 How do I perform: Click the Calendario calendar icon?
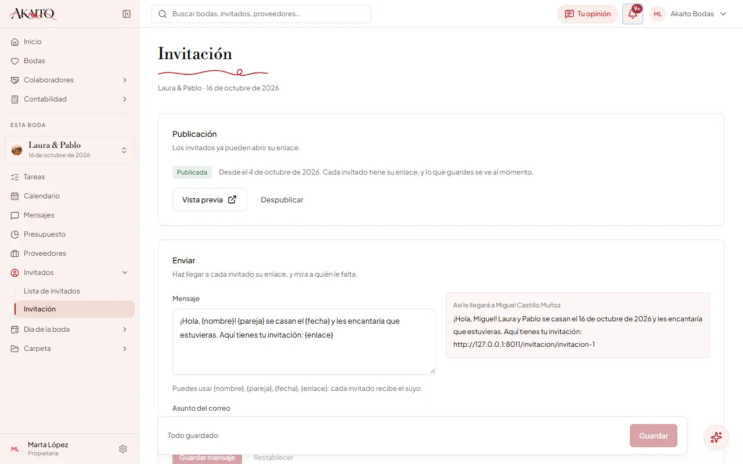(15, 196)
